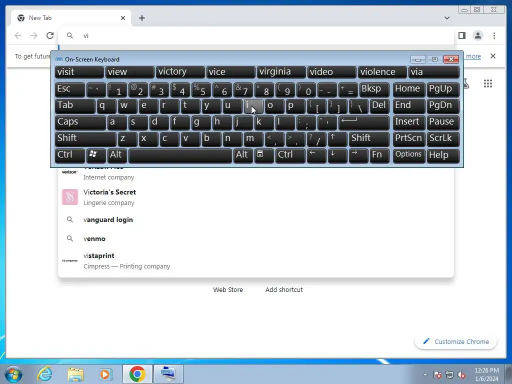Choose the 'vice' word prediction
512x384 pixels.
point(231,72)
